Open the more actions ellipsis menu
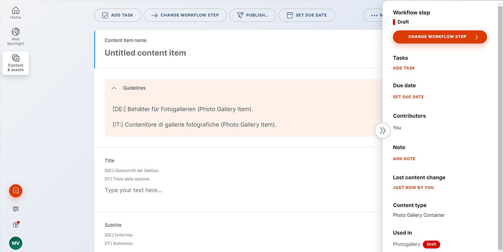The height and width of the screenshot is (252, 503). click(373, 15)
